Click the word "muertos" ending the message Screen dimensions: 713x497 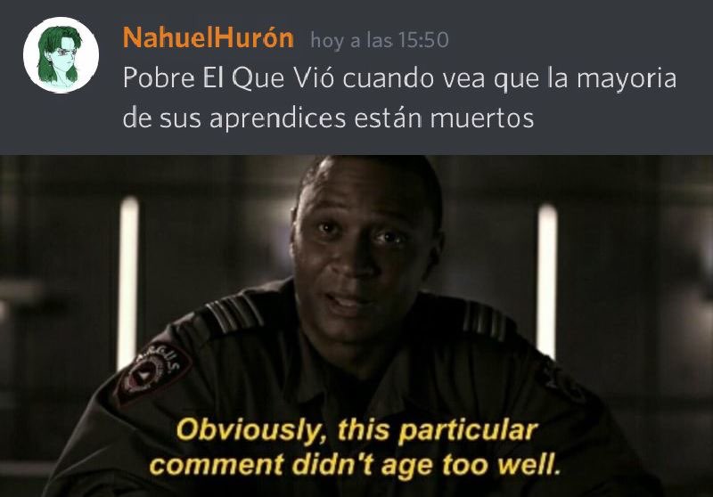482,118
